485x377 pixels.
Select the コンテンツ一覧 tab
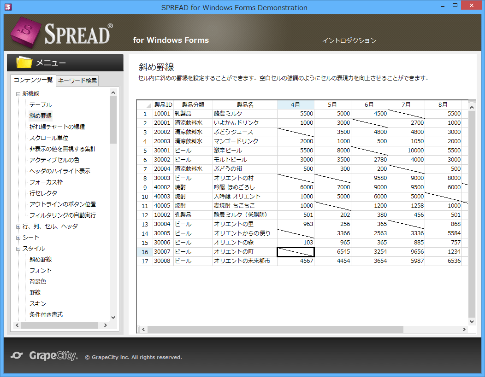(33, 80)
